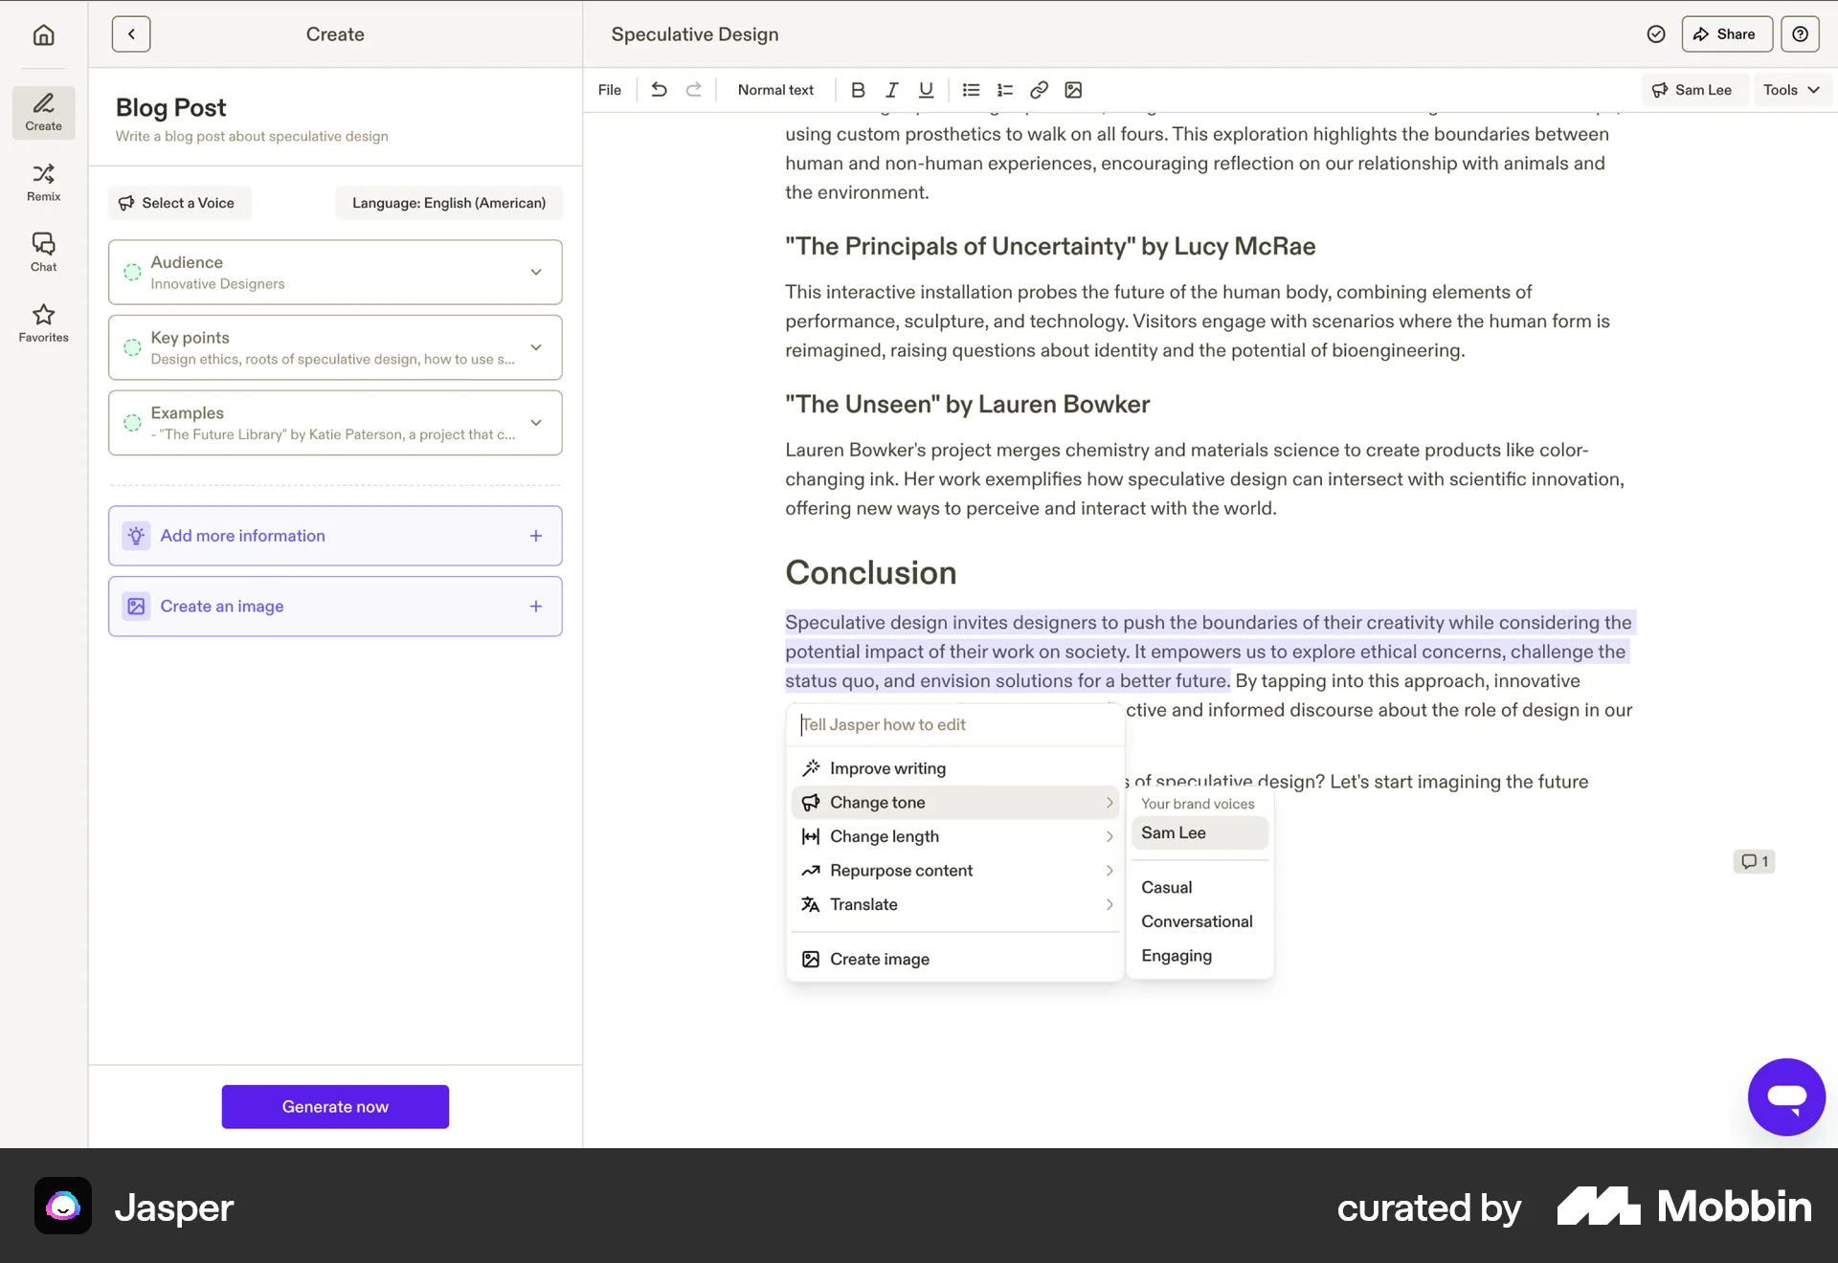Insert a hyperlink from the toolbar
Viewport: 1838px width, 1263px height.
coord(1039,90)
